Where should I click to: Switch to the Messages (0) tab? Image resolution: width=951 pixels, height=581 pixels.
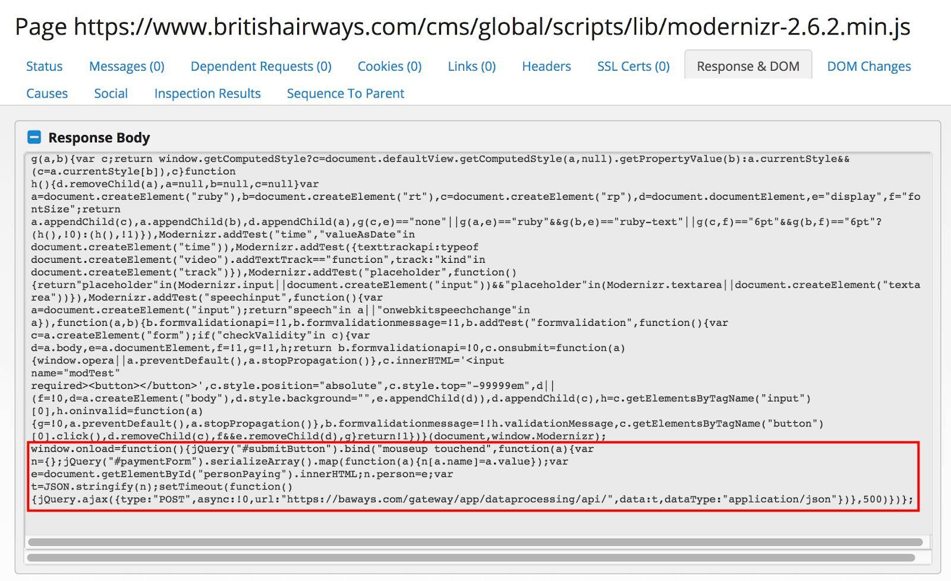[x=127, y=66]
